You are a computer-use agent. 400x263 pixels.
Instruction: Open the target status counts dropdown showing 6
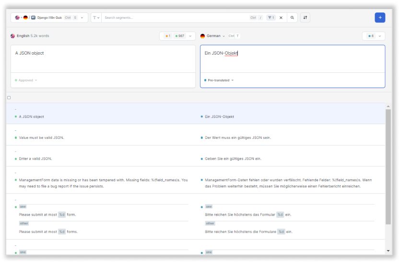tap(374, 36)
